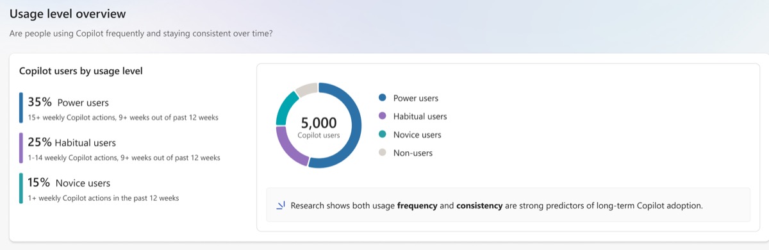Image resolution: width=769 pixels, height=250 pixels.
Task: Select the Non-users legend label
Action: [x=413, y=153]
